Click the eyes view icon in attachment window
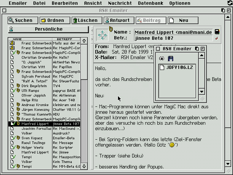Viewport: 233px width, 175px height. click(162, 58)
